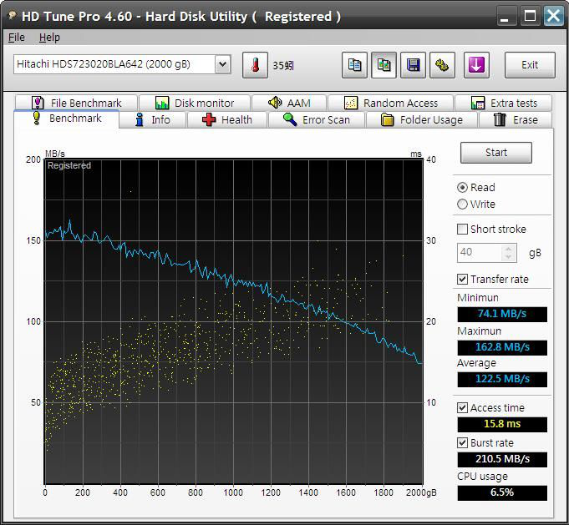
Task: Select the Benchmark tab
Action: click(x=66, y=119)
